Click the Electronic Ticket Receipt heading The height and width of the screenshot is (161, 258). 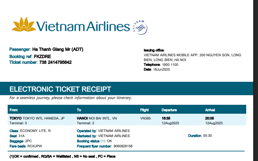(60, 89)
